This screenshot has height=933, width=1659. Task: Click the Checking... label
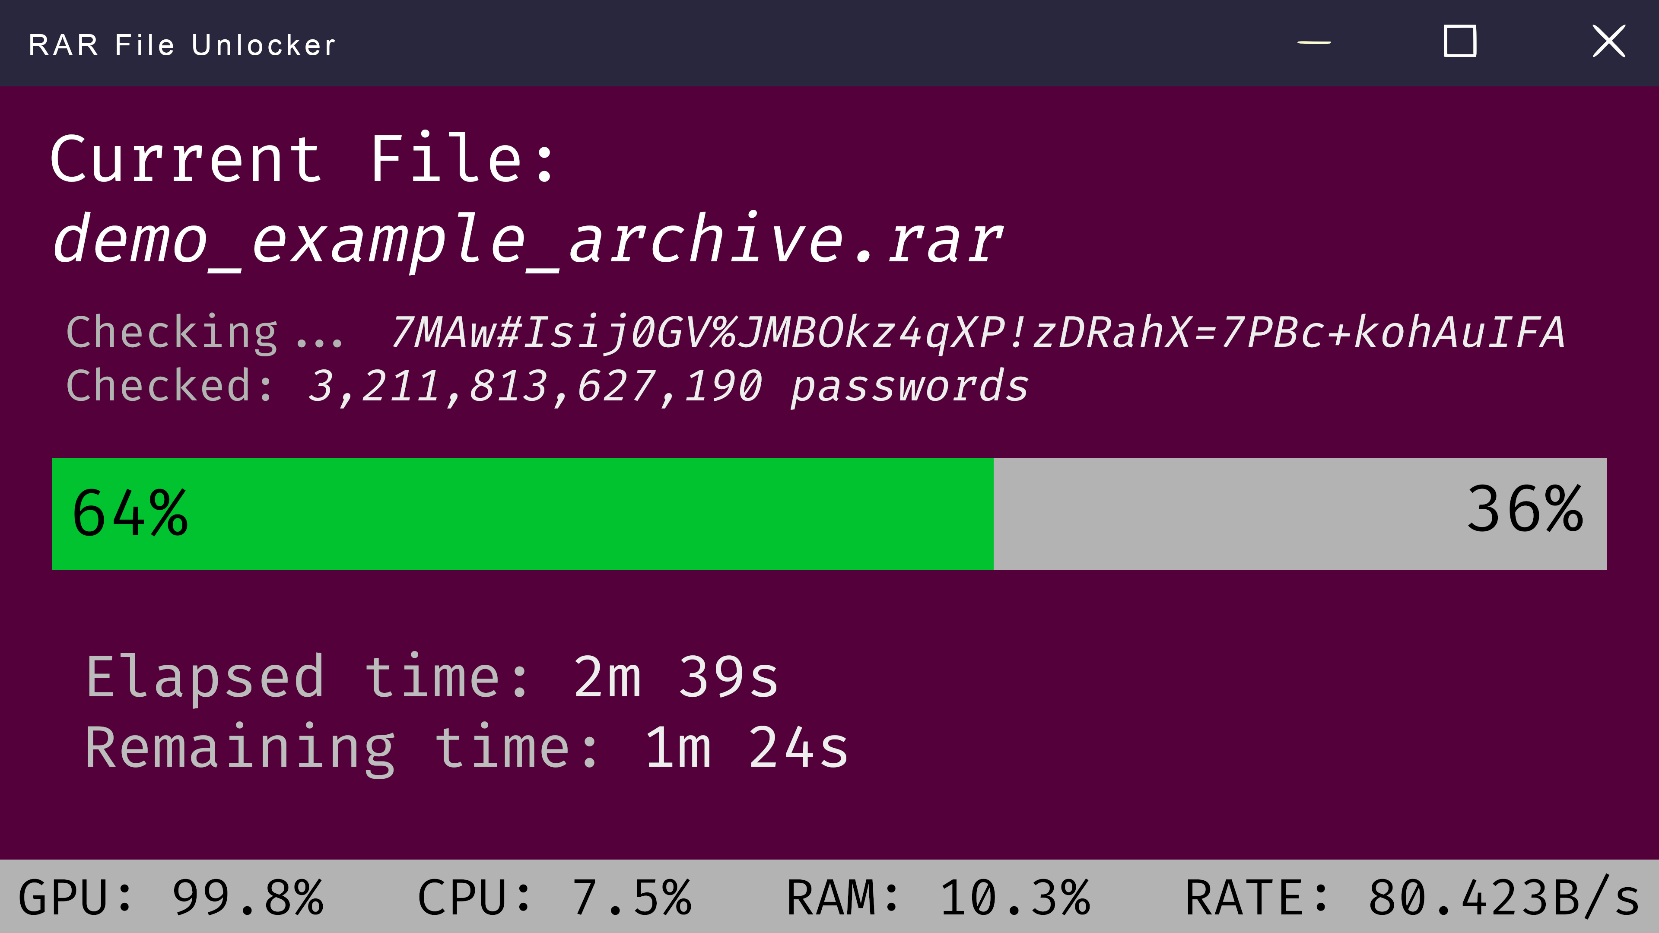(204, 333)
